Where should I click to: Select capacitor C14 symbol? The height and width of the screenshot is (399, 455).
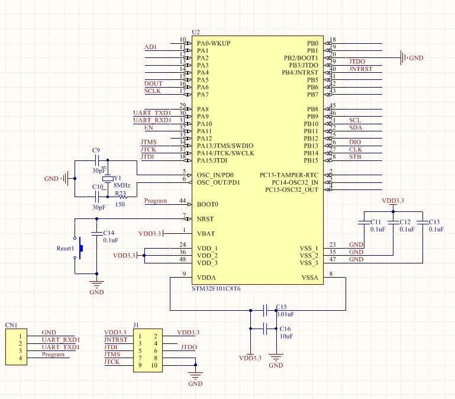[x=96, y=233]
